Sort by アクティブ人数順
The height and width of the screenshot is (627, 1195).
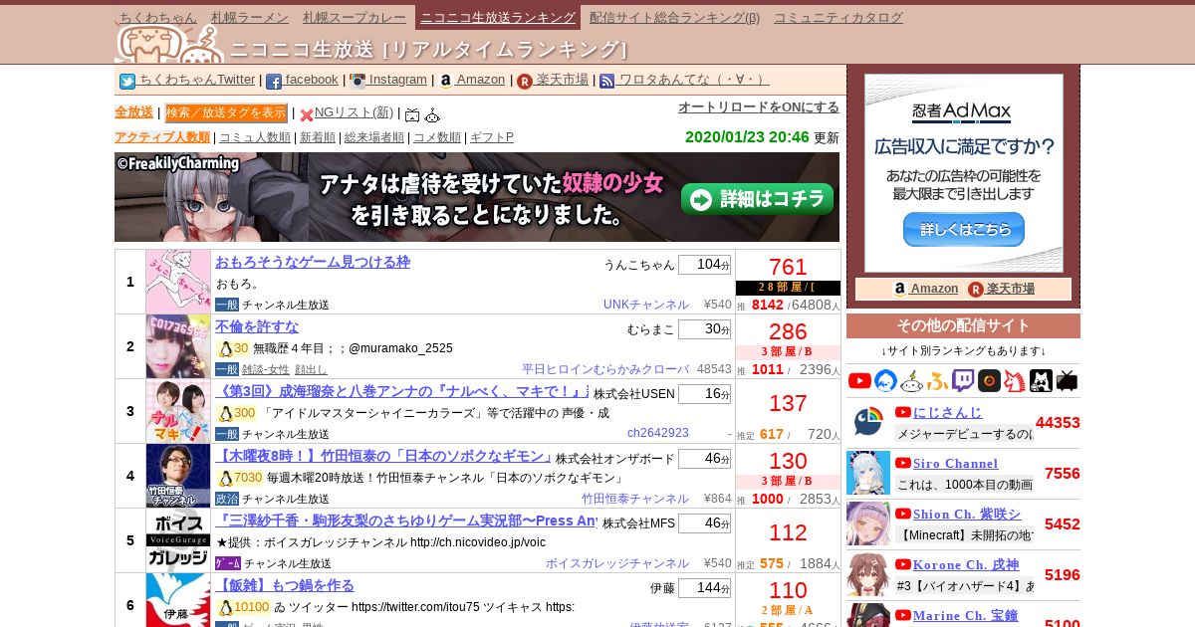click(x=162, y=137)
